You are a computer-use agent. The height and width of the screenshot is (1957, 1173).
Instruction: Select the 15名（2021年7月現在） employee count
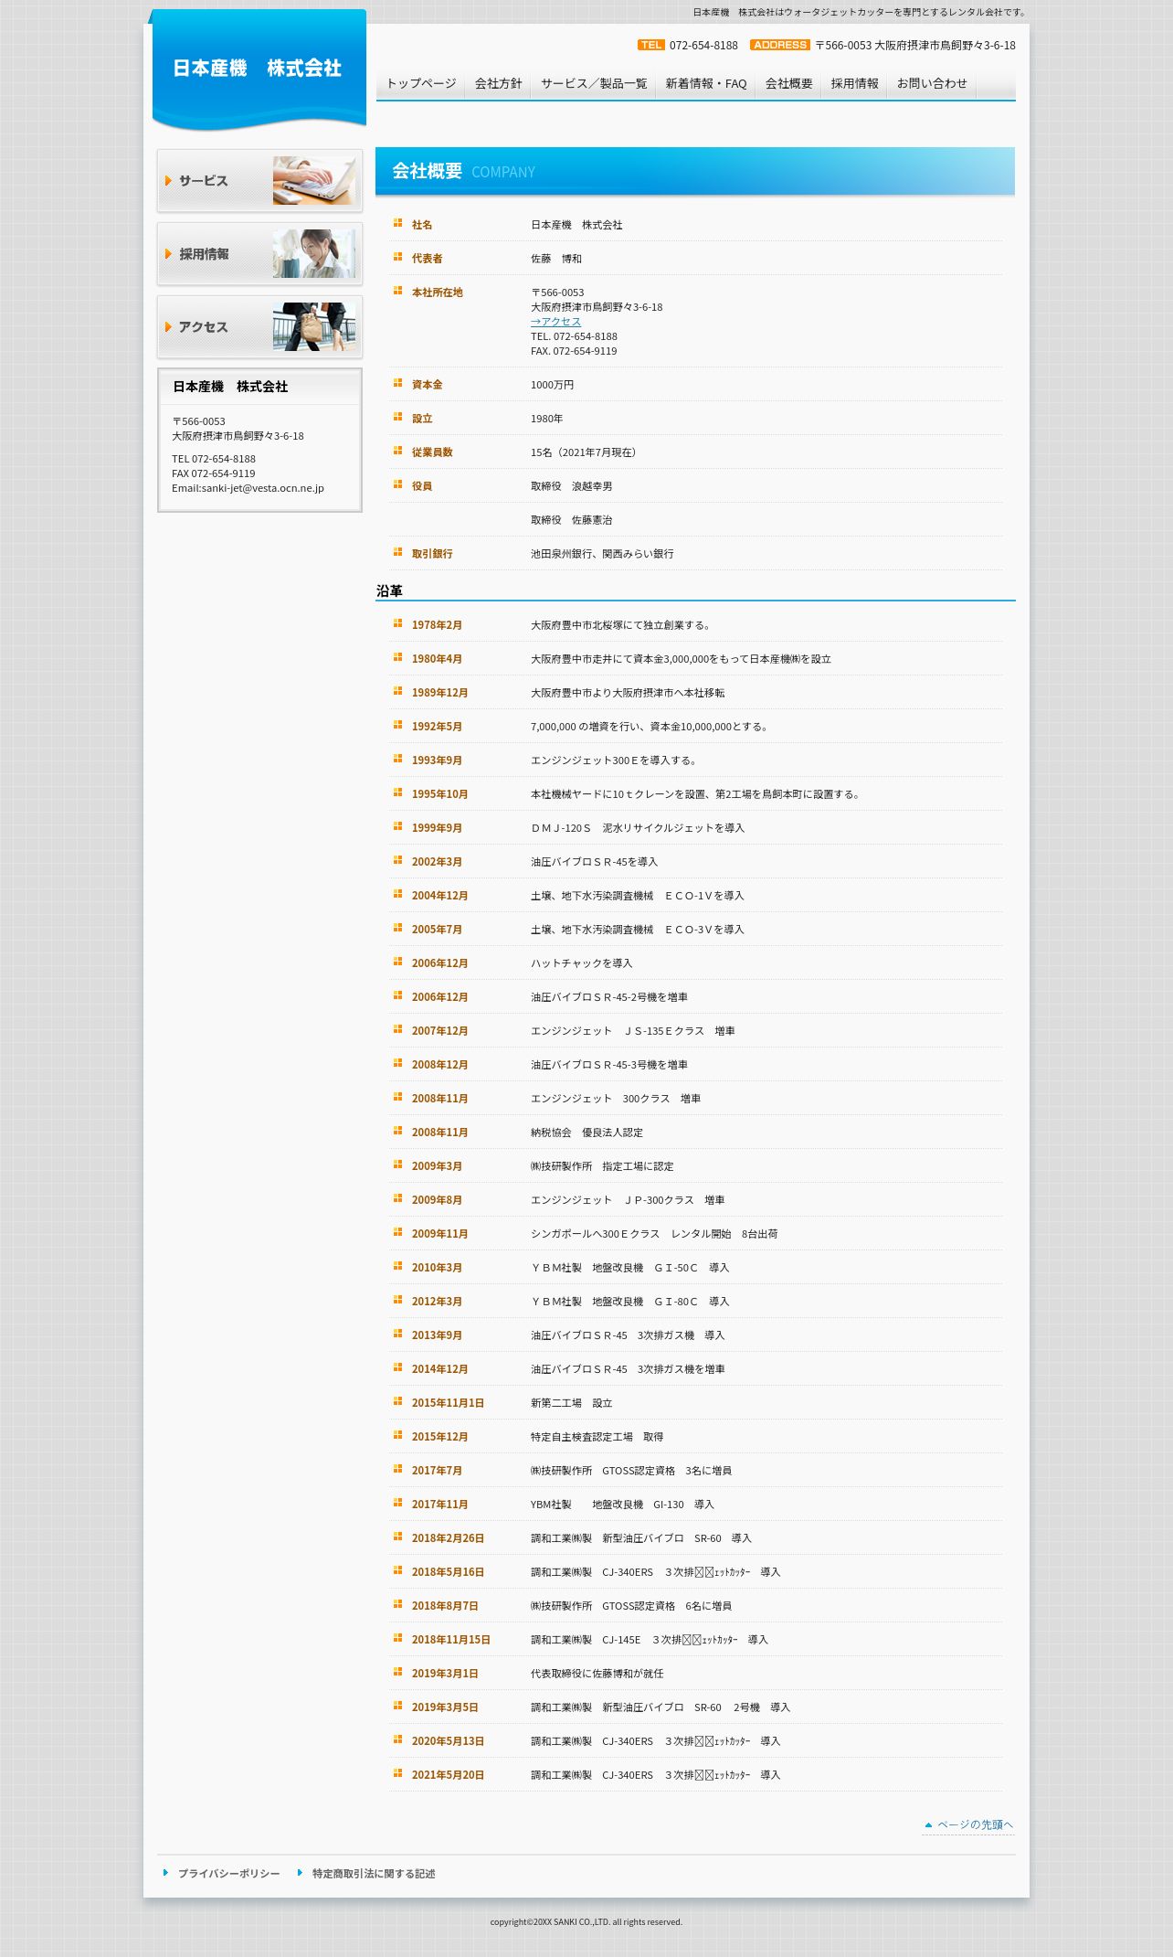point(585,452)
